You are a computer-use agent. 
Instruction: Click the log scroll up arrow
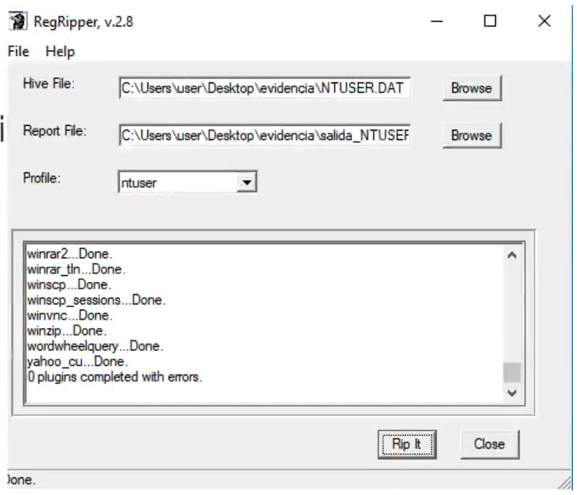coord(512,255)
